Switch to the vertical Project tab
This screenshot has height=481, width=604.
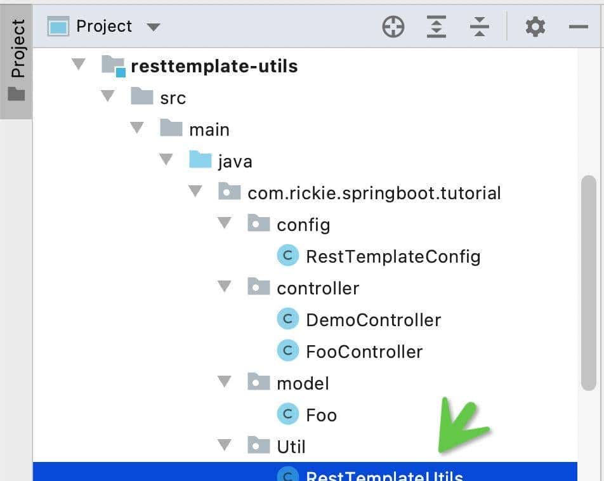click(16, 60)
